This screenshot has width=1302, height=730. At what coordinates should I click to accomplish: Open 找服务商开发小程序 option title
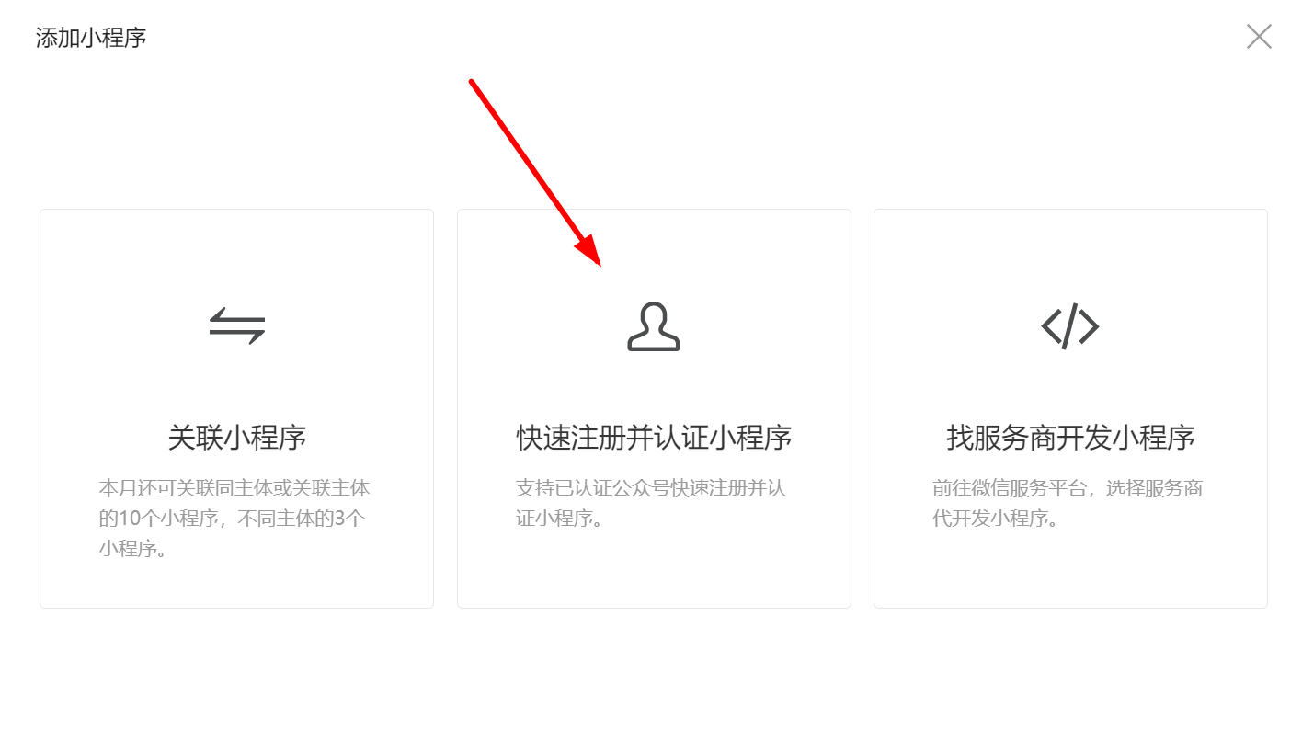1070,437
